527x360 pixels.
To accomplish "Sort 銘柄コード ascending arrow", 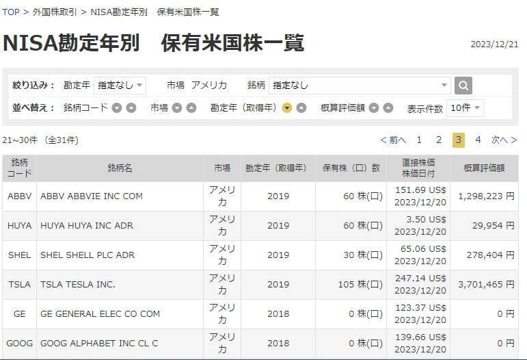I will (x=131, y=108).
